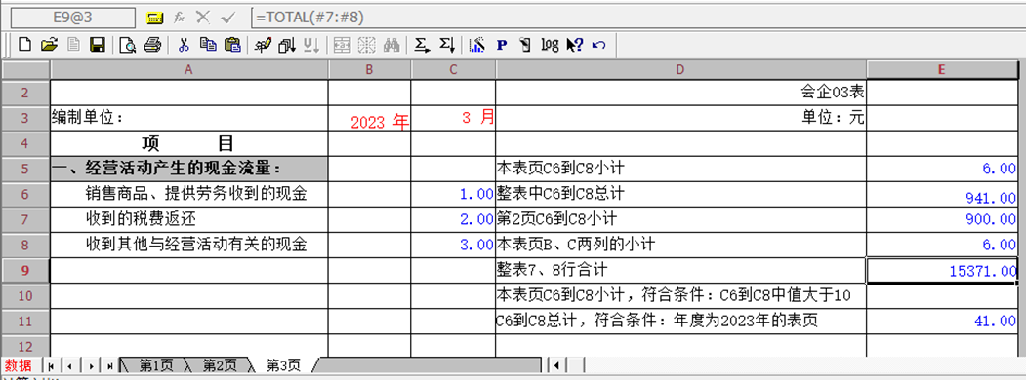Click '一、经营活动产生的现金流量:' heading cell
Viewport: 1026px width, 380px height.
coord(189,169)
